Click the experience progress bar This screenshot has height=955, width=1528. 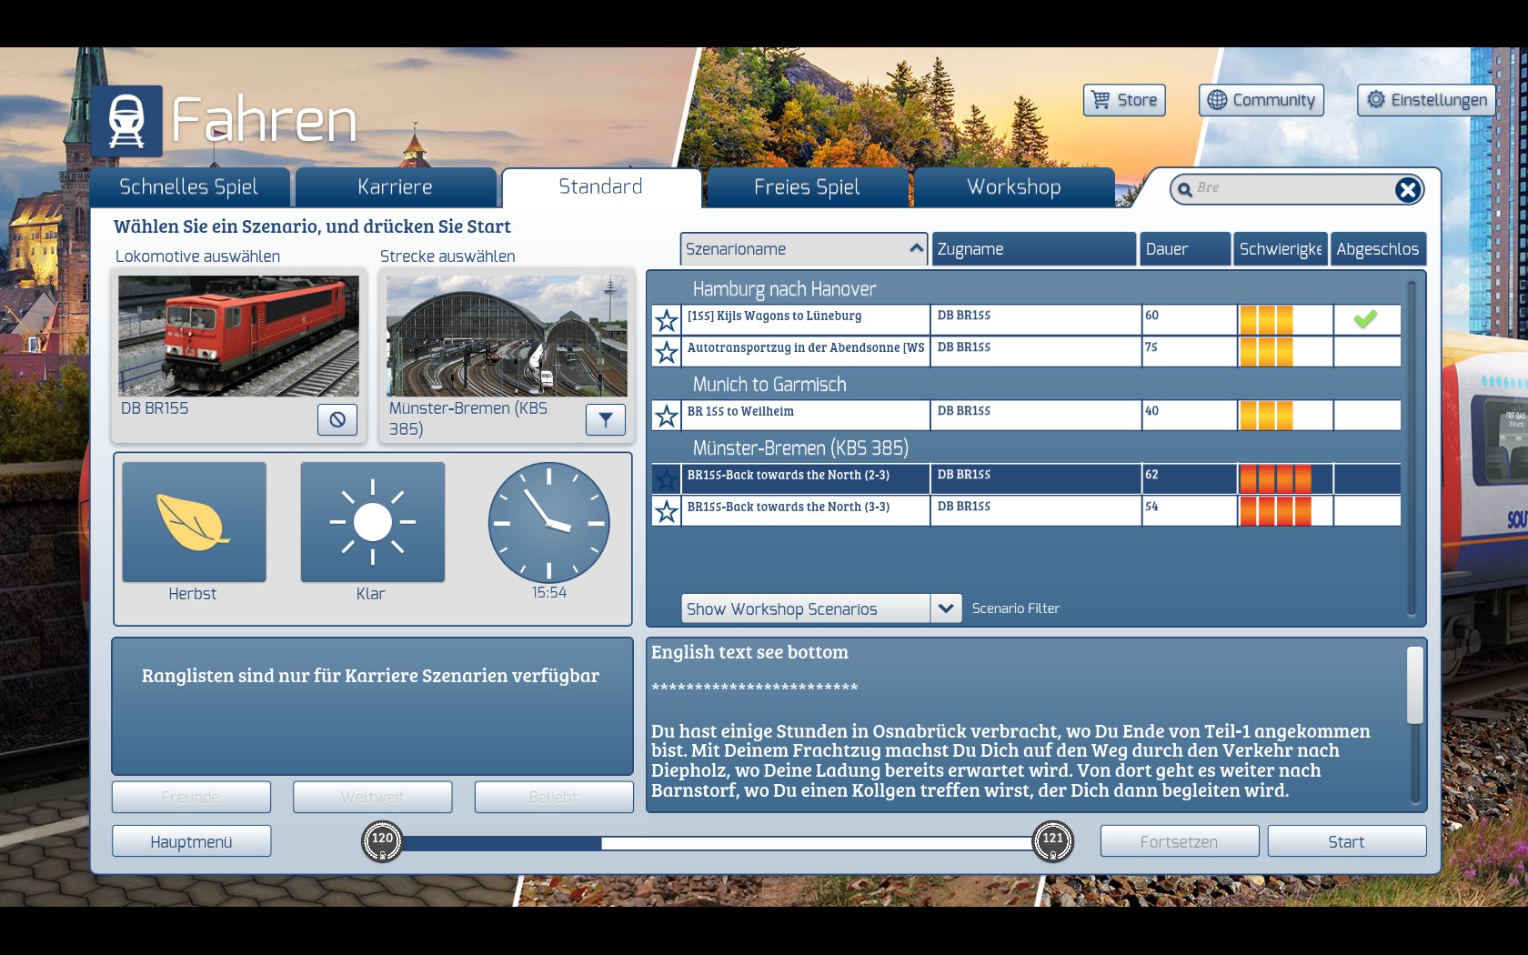point(717,843)
